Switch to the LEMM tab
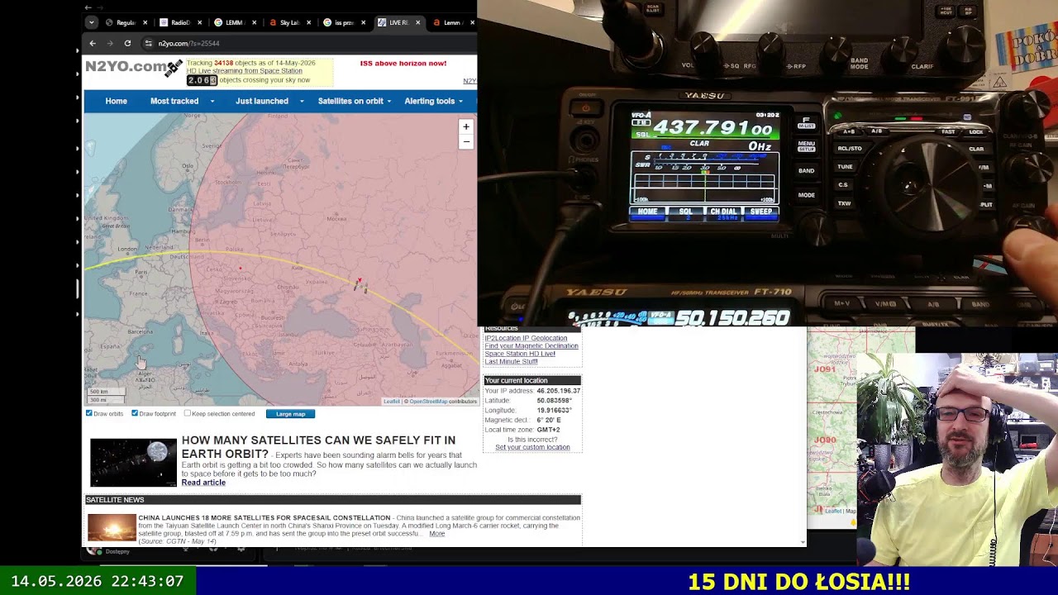1058x595 pixels. [235, 22]
